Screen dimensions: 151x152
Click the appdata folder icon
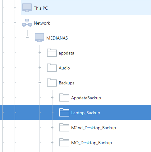point(52,53)
